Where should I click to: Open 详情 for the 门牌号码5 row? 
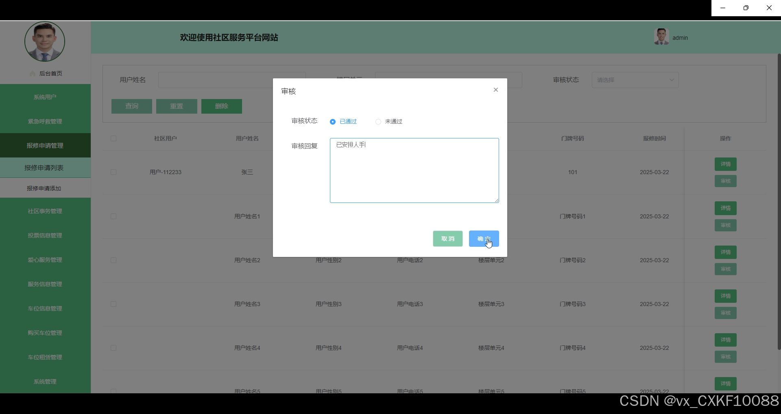(726, 384)
